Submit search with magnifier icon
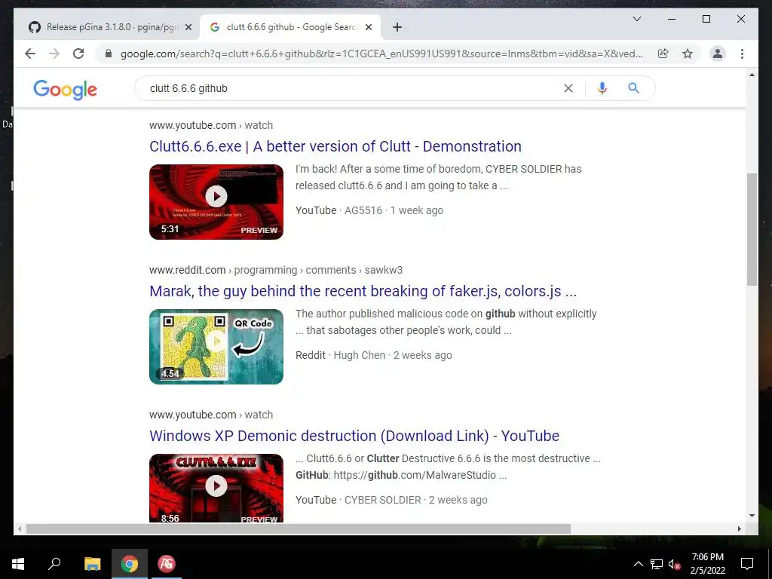Image resolution: width=772 pixels, height=579 pixels. coord(633,88)
